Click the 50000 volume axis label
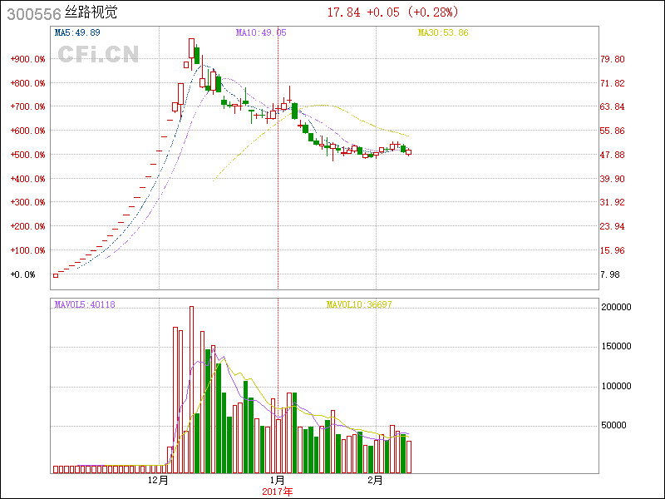The height and width of the screenshot is (499, 665). click(x=613, y=426)
